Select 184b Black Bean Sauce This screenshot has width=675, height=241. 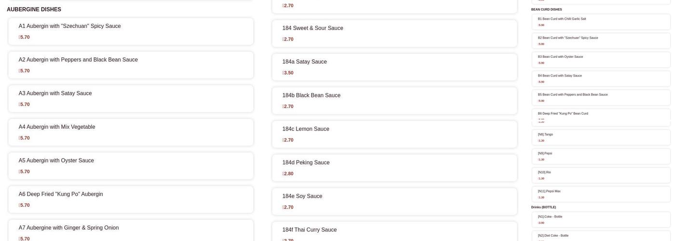point(394,101)
